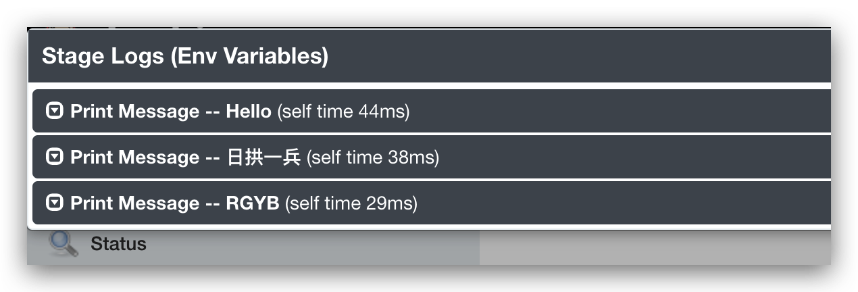Click the dimmed gray area right of Status
Image resolution: width=858 pixels, height=292 pixels.
click(649, 247)
